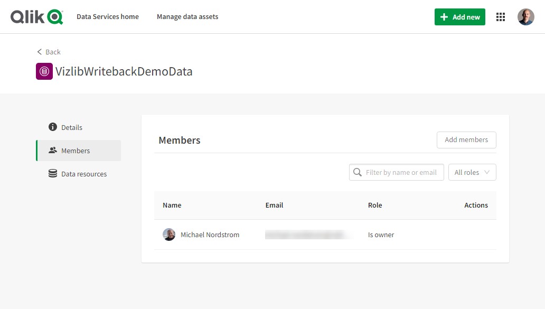Click the VizlibWritebackDemoData space icon
Viewport: 545px width, 309px height.
pyautogui.click(x=44, y=71)
